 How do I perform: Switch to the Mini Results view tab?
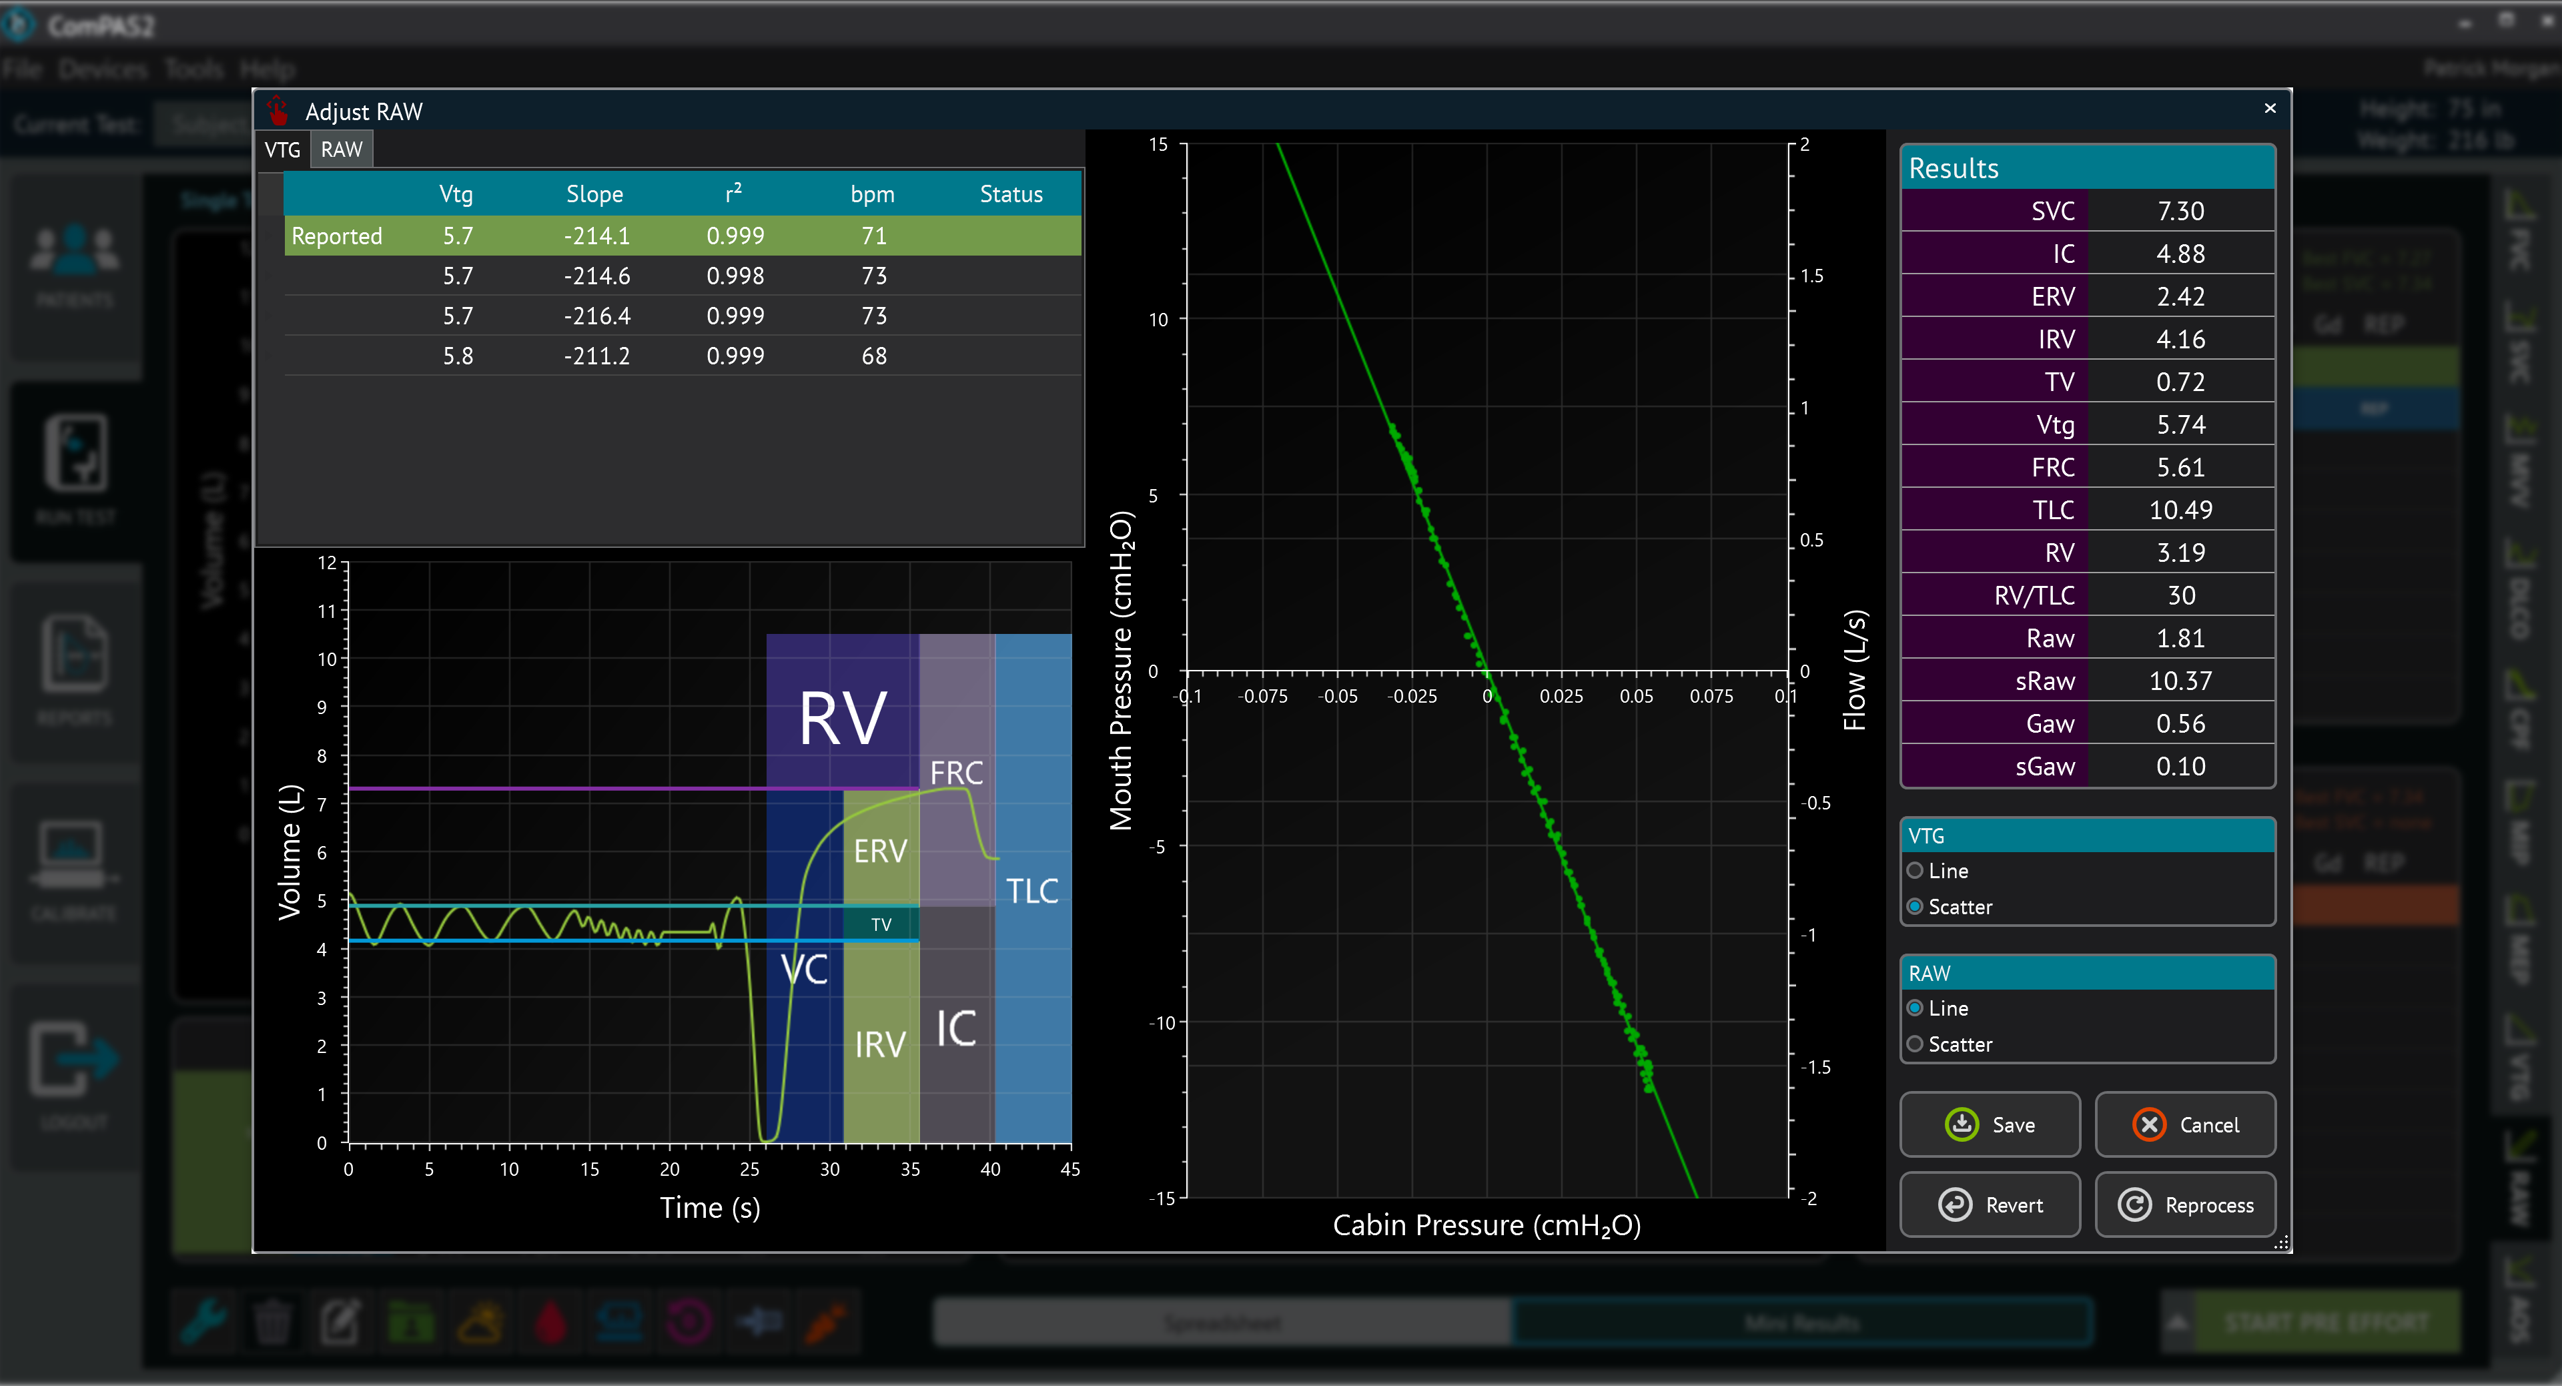pos(1801,1323)
